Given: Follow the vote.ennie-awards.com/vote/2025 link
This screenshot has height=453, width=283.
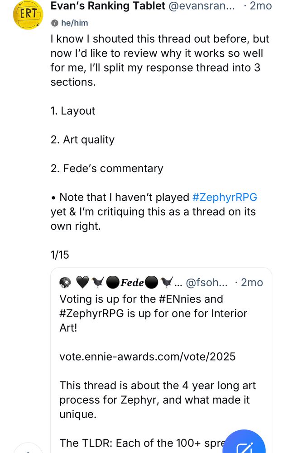Looking at the screenshot, I should 147,357.
